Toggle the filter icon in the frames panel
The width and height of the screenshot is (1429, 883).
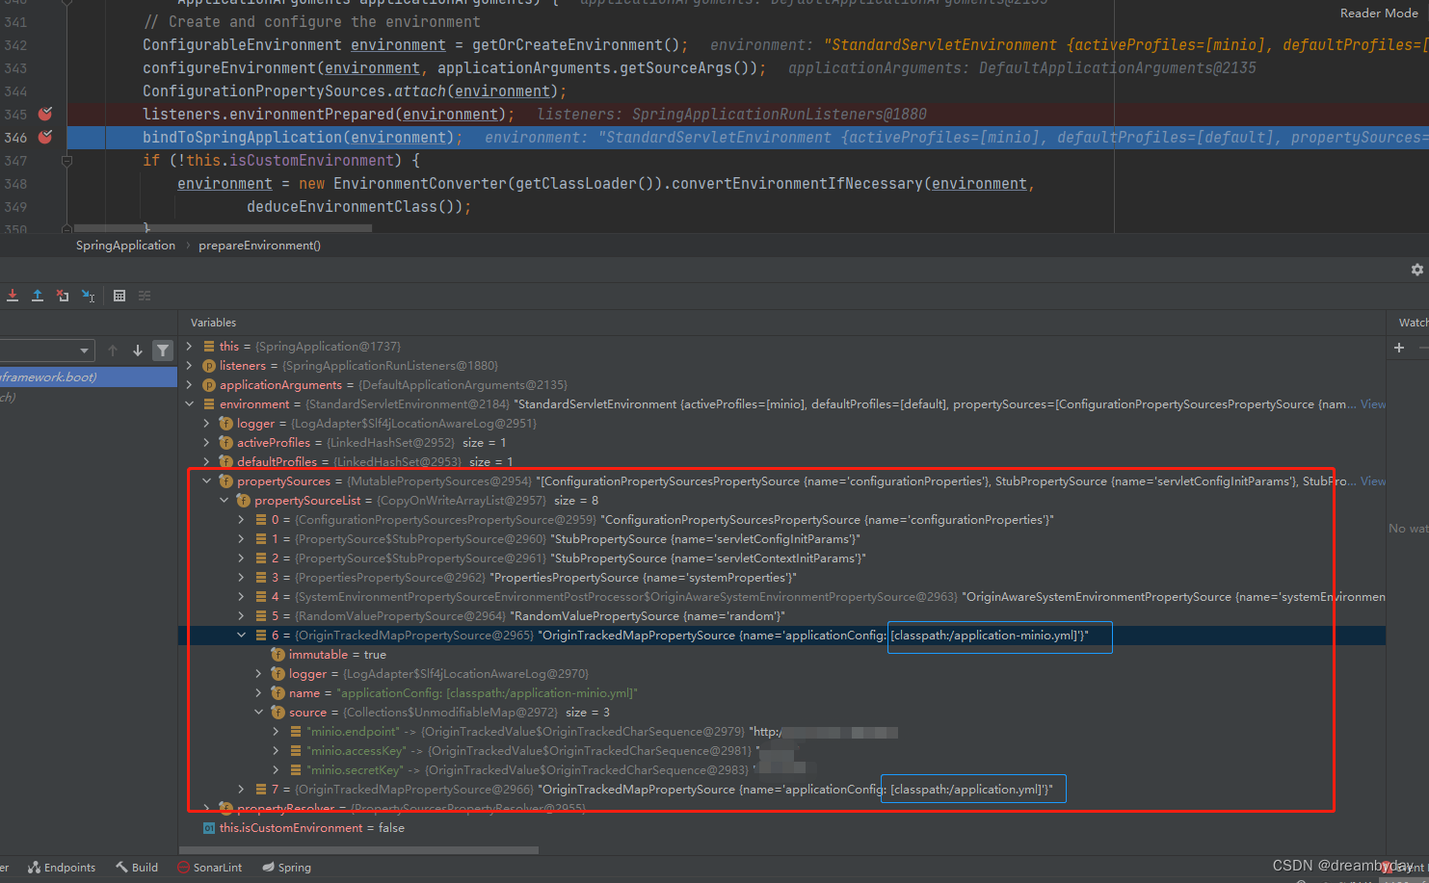(x=163, y=351)
